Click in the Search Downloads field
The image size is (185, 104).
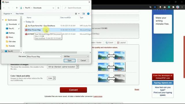click(x=76, y=8)
